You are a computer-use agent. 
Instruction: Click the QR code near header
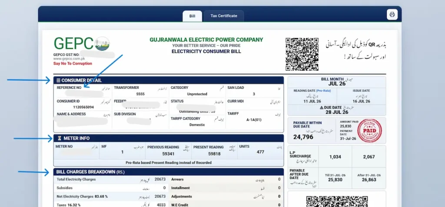[302, 54]
